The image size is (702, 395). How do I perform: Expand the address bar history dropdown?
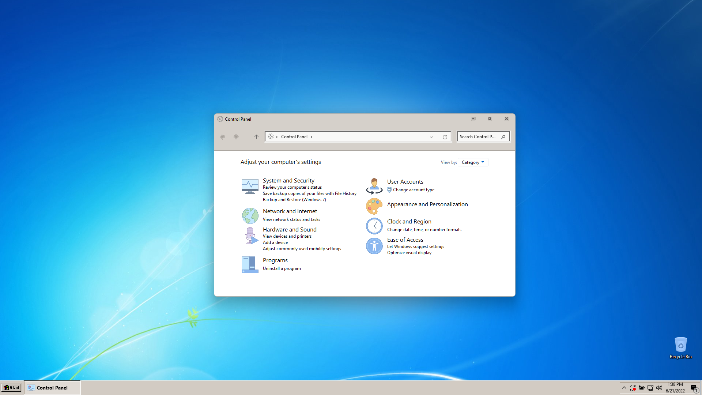(x=431, y=137)
